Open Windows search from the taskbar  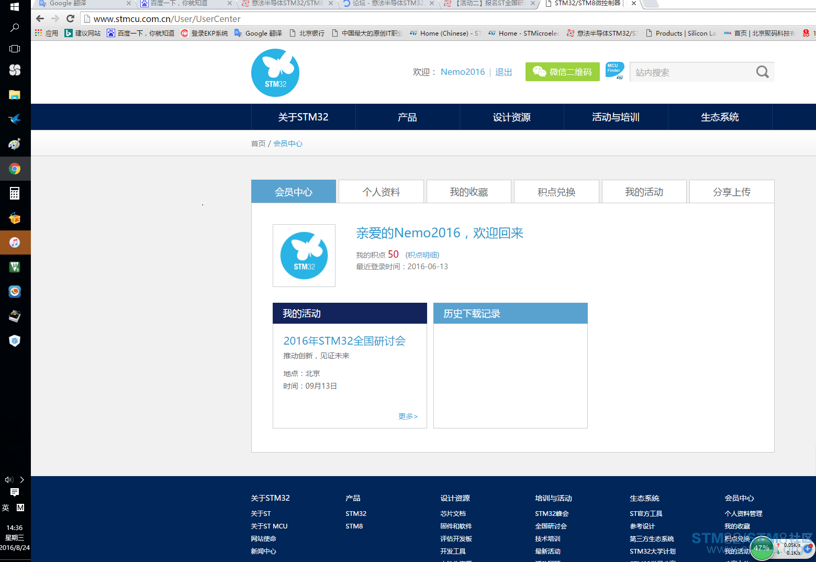tap(15, 28)
